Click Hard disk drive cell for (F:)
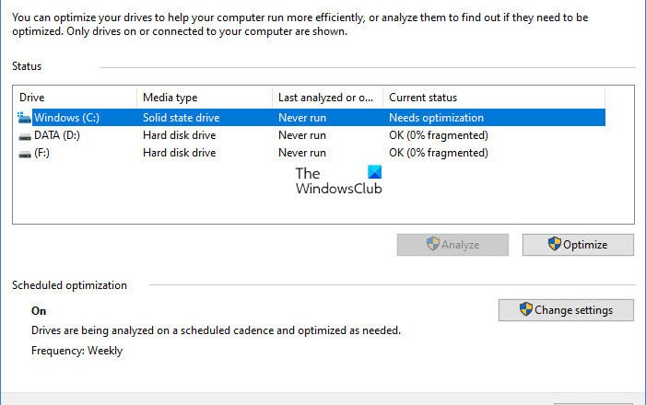This screenshot has height=405, width=646. click(x=179, y=153)
